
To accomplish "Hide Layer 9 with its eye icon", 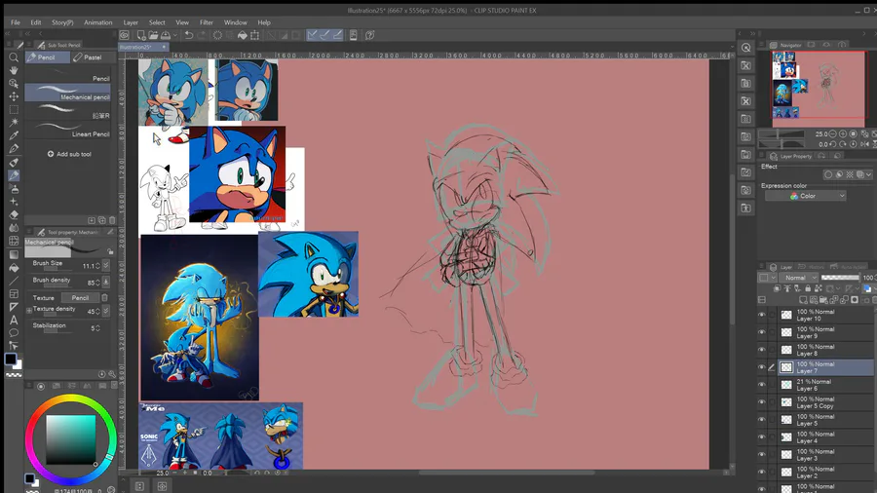I will click(x=761, y=332).
